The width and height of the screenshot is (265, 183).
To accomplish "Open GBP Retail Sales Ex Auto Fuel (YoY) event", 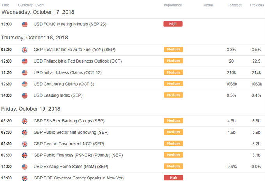I will [75, 50].
